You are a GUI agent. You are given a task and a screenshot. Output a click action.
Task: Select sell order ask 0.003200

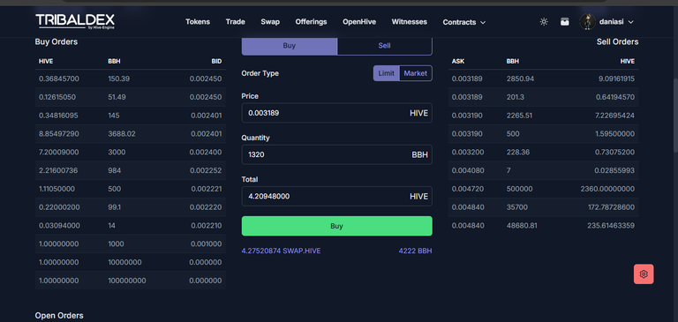[543, 152]
